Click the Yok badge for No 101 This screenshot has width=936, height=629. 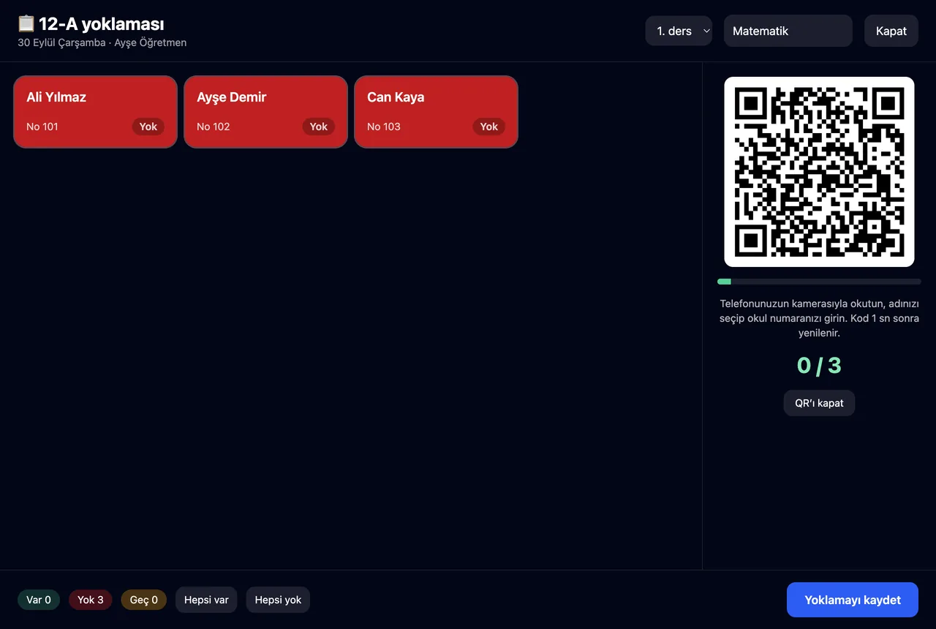point(148,127)
